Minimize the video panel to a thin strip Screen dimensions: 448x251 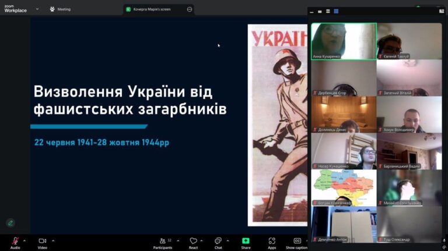click(x=313, y=11)
